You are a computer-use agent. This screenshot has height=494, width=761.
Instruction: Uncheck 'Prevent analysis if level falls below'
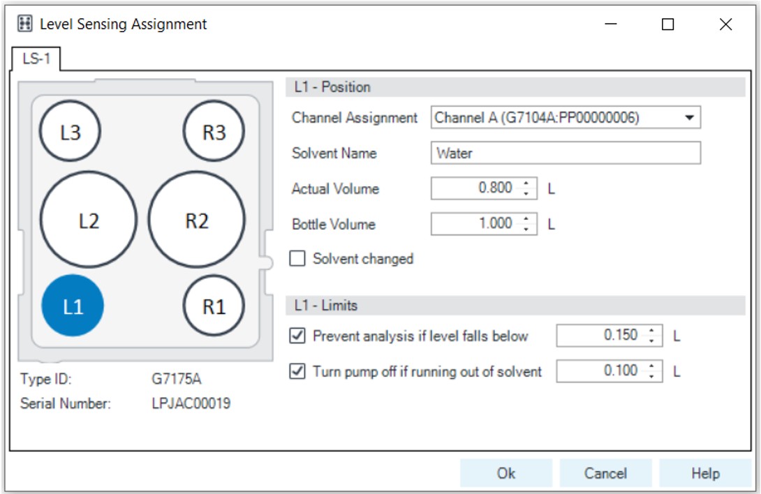298,334
